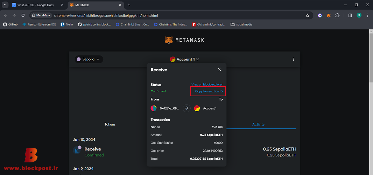The height and width of the screenshot is (175, 373).
Task: Open a new browser tab
Action: coord(129,5)
